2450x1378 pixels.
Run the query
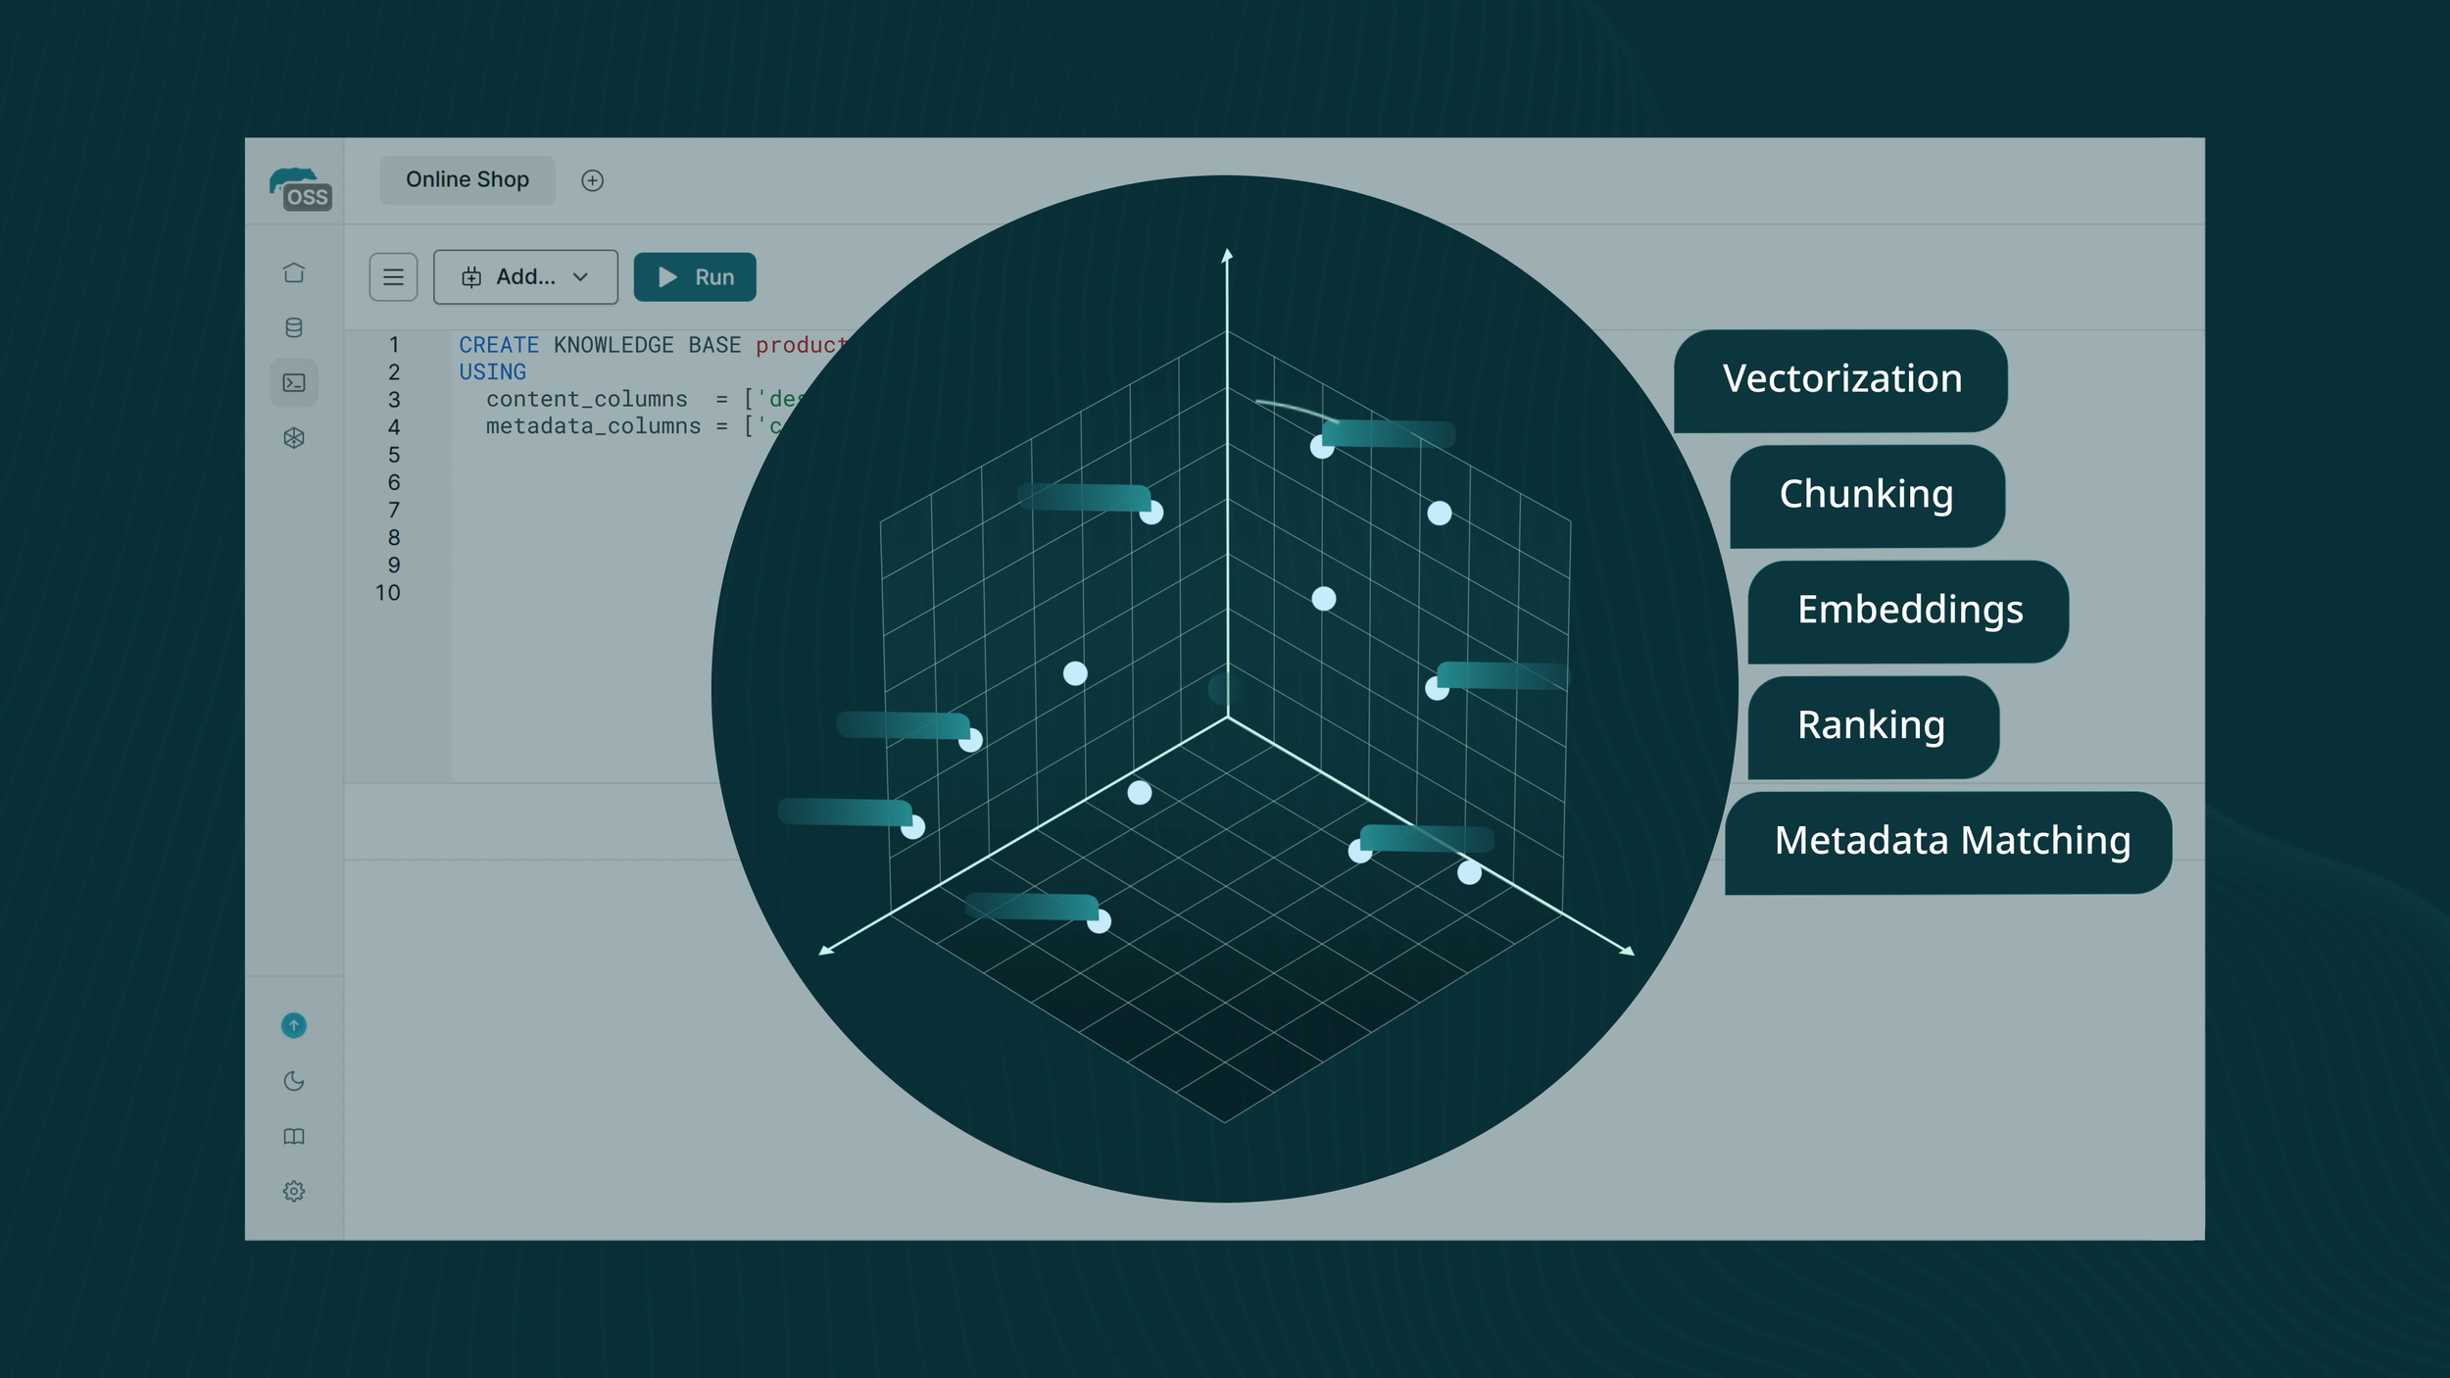point(695,277)
